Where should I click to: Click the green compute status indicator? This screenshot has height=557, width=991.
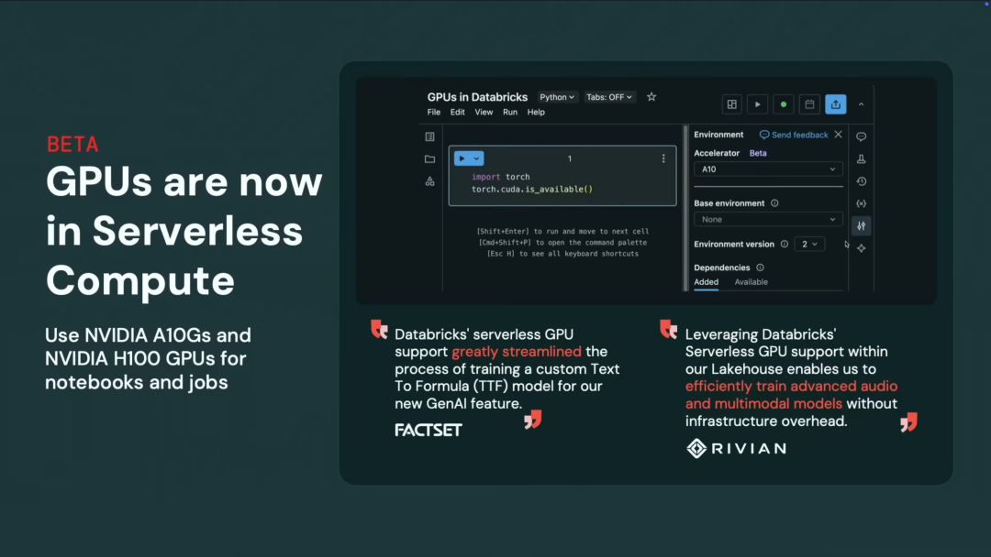coord(784,104)
